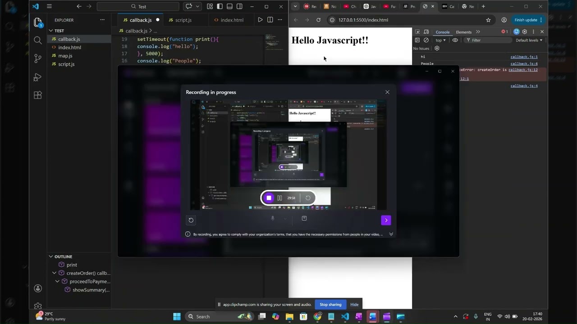Select the callback.js editor tab
577x324 pixels.
tap(140, 20)
